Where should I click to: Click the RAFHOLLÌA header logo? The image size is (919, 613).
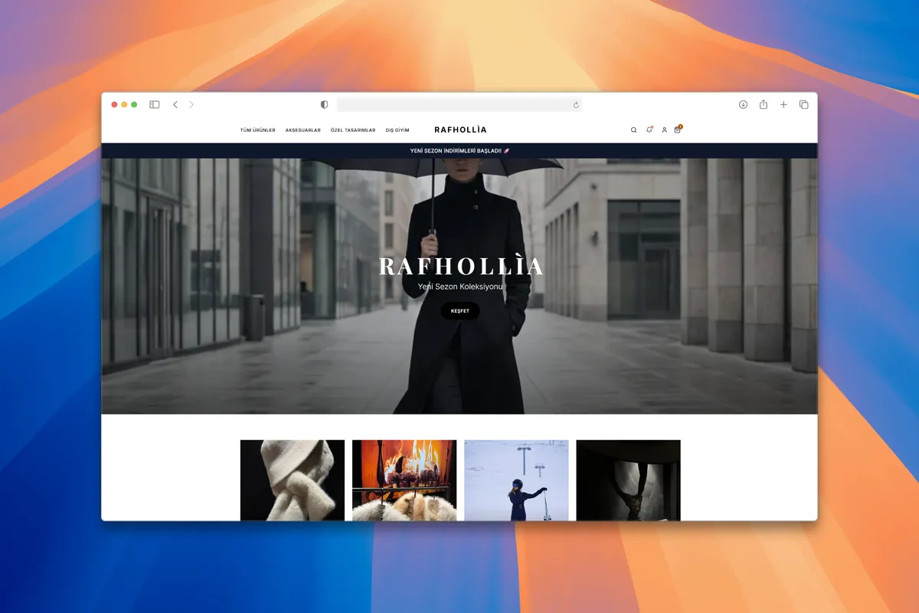click(460, 129)
